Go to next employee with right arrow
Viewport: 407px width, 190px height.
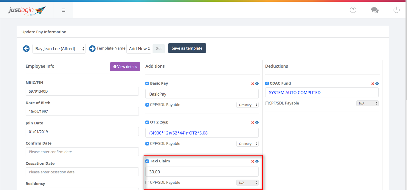point(92,48)
